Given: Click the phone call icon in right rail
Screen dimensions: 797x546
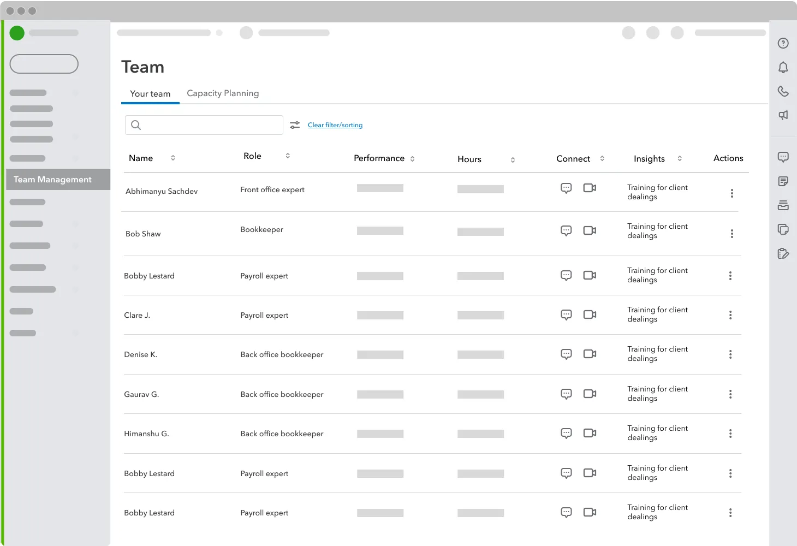Looking at the screenshot, I should click(x=783, y=91).
